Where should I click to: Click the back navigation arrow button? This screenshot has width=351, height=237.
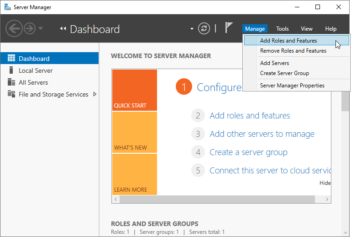pyautogui.click(x=14, y=28)
